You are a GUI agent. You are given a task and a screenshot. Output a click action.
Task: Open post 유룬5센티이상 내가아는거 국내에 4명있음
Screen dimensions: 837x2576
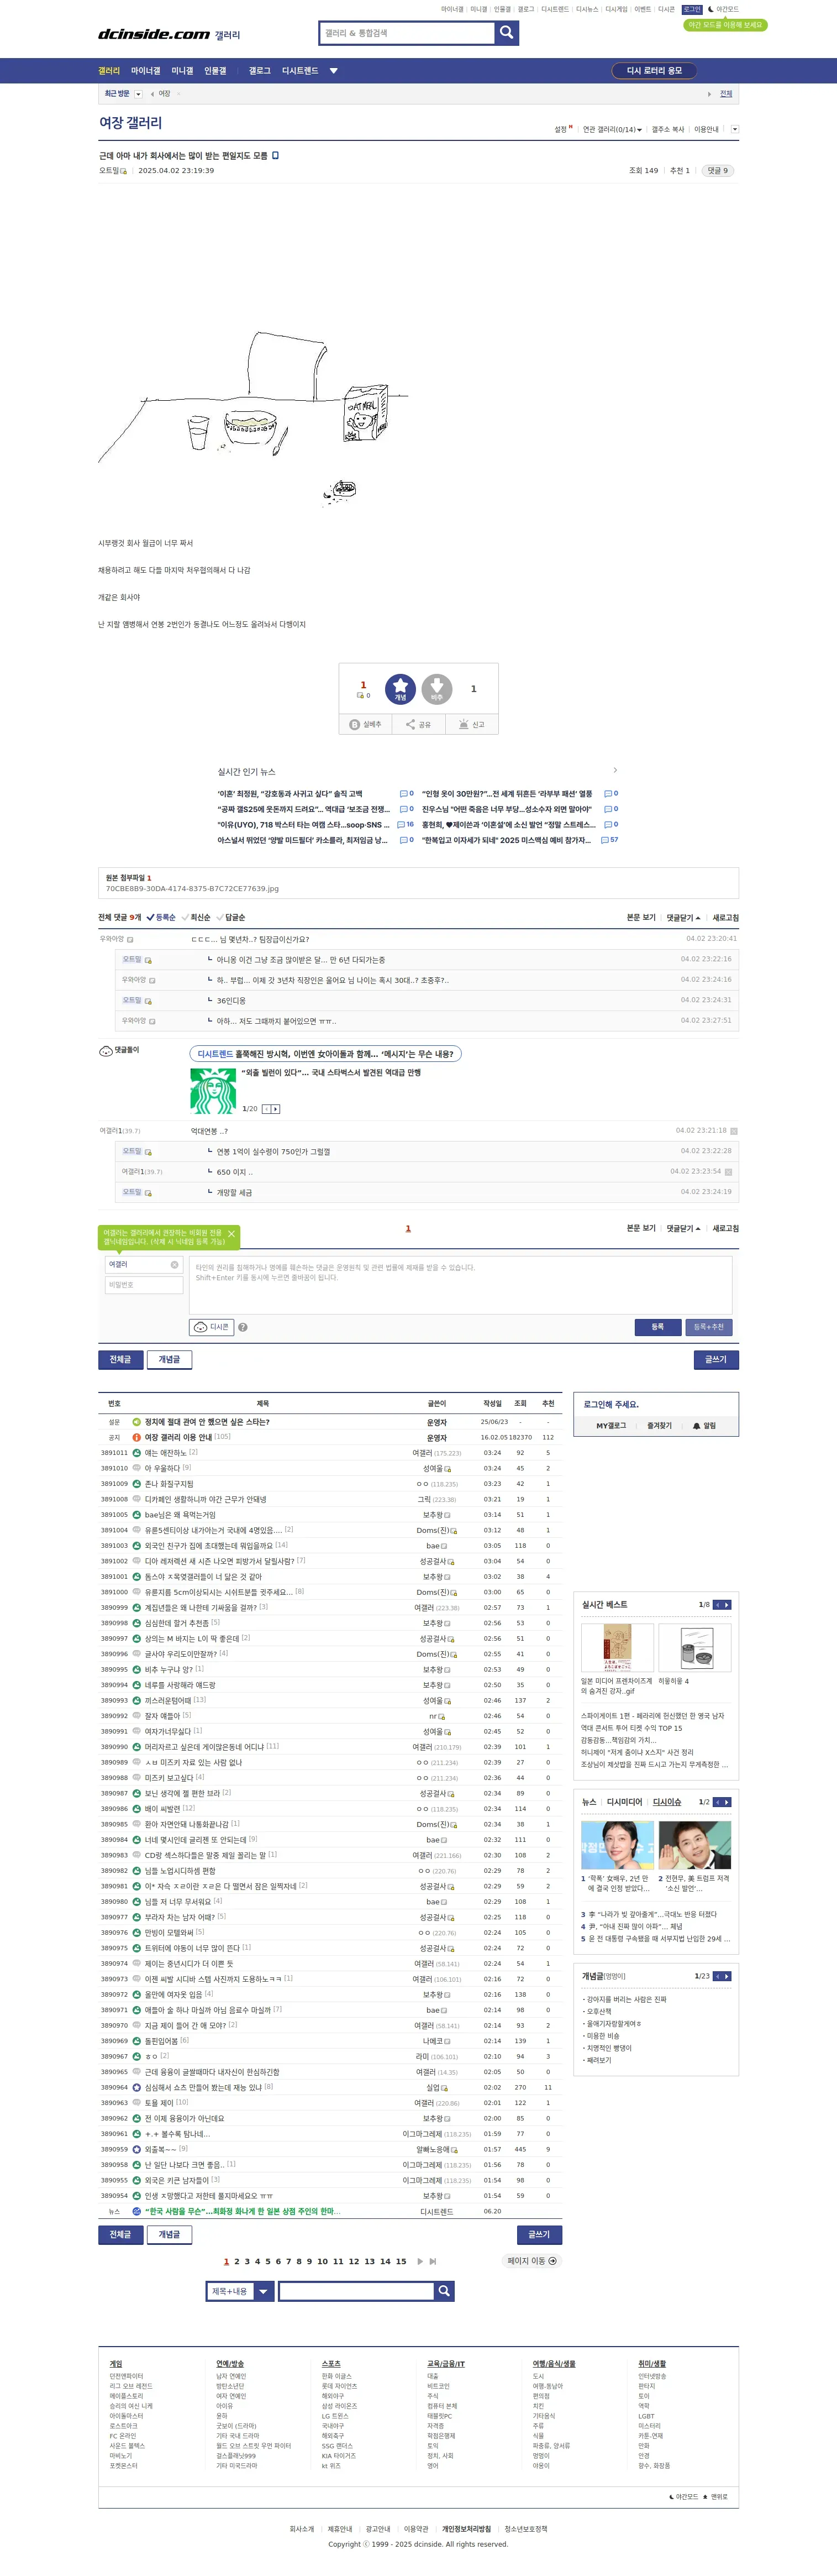point(212,1530)
